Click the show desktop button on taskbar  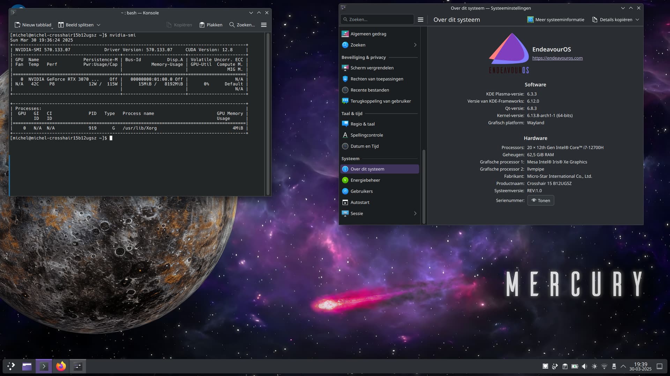(660, 366)
